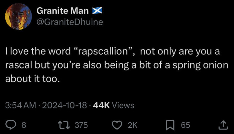Select the 2024-10-18 date text

(64, 105)
